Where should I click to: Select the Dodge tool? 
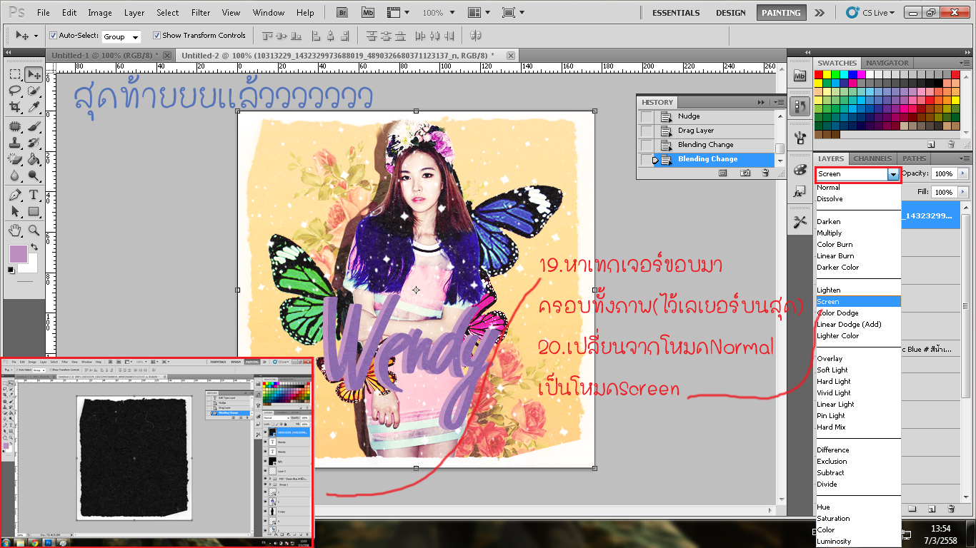coord(34,176)
